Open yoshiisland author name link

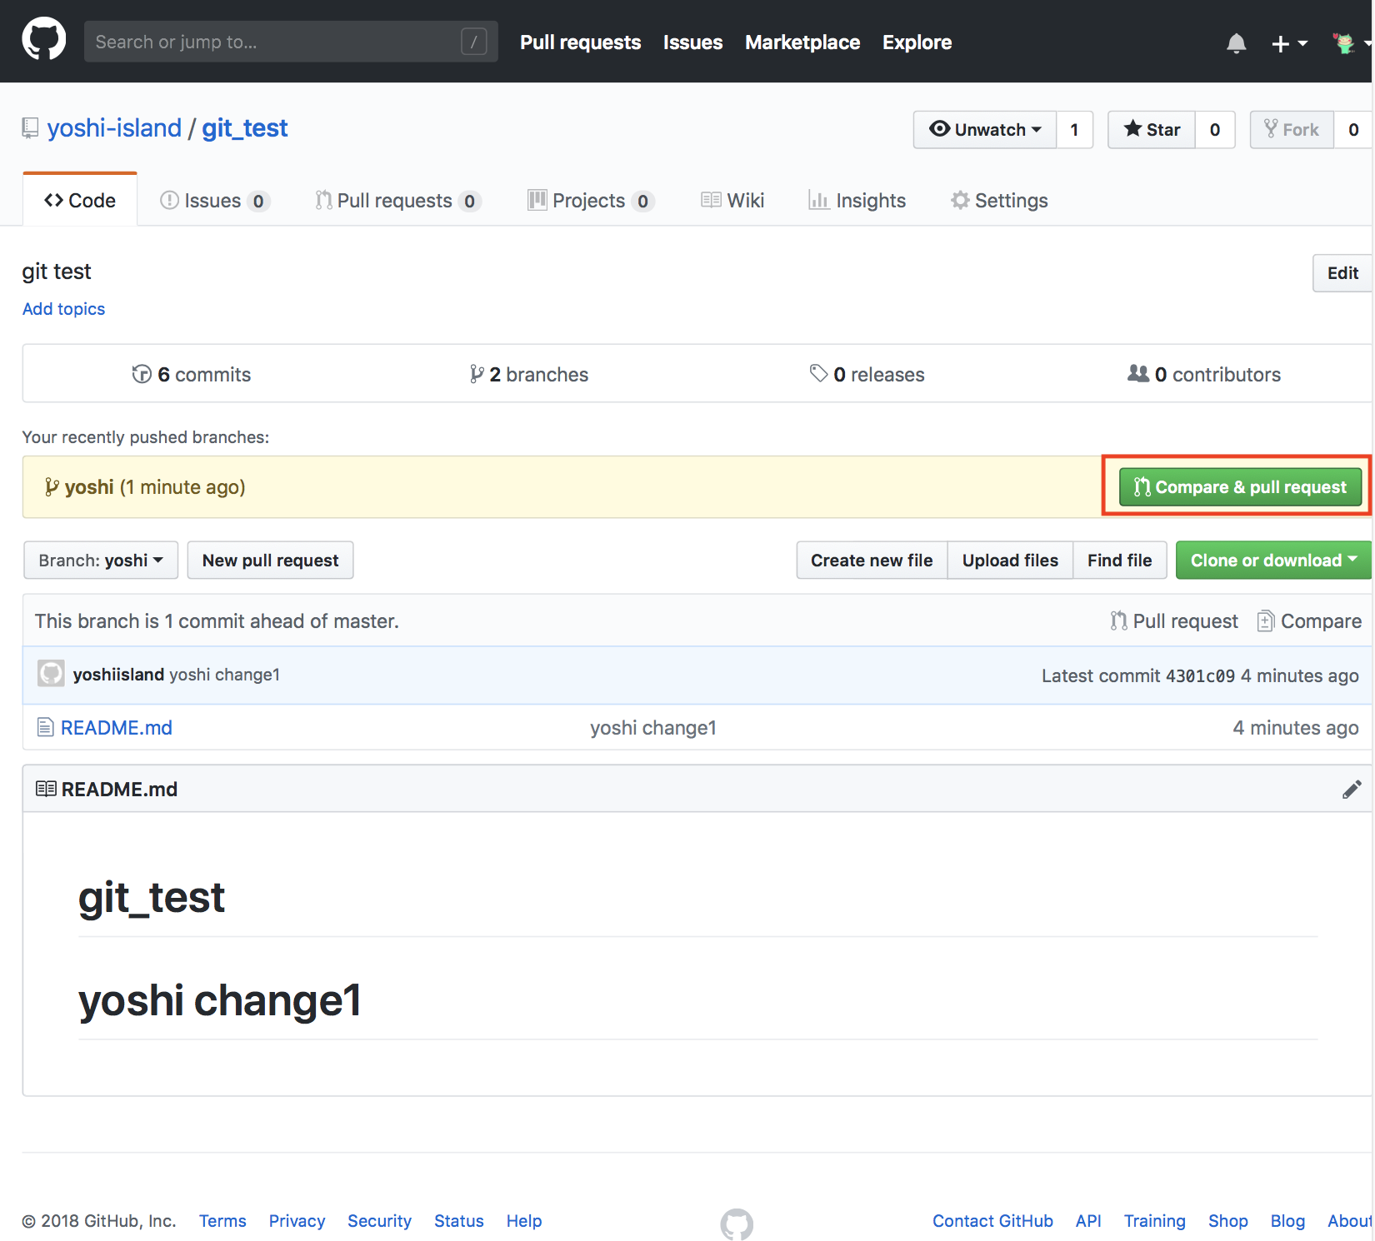tap(118, 675)
